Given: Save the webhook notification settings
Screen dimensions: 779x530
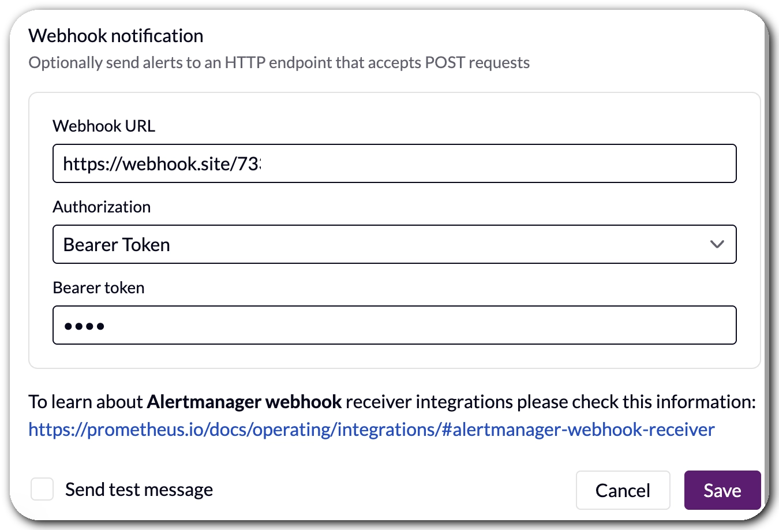Looking at the screenshot, I should tap(722, 491).
